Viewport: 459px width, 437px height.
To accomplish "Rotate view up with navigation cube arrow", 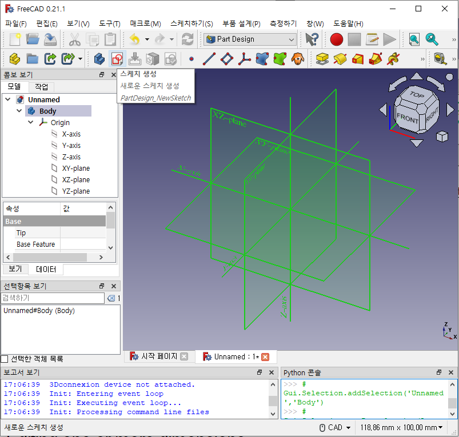I will [417, 77].
